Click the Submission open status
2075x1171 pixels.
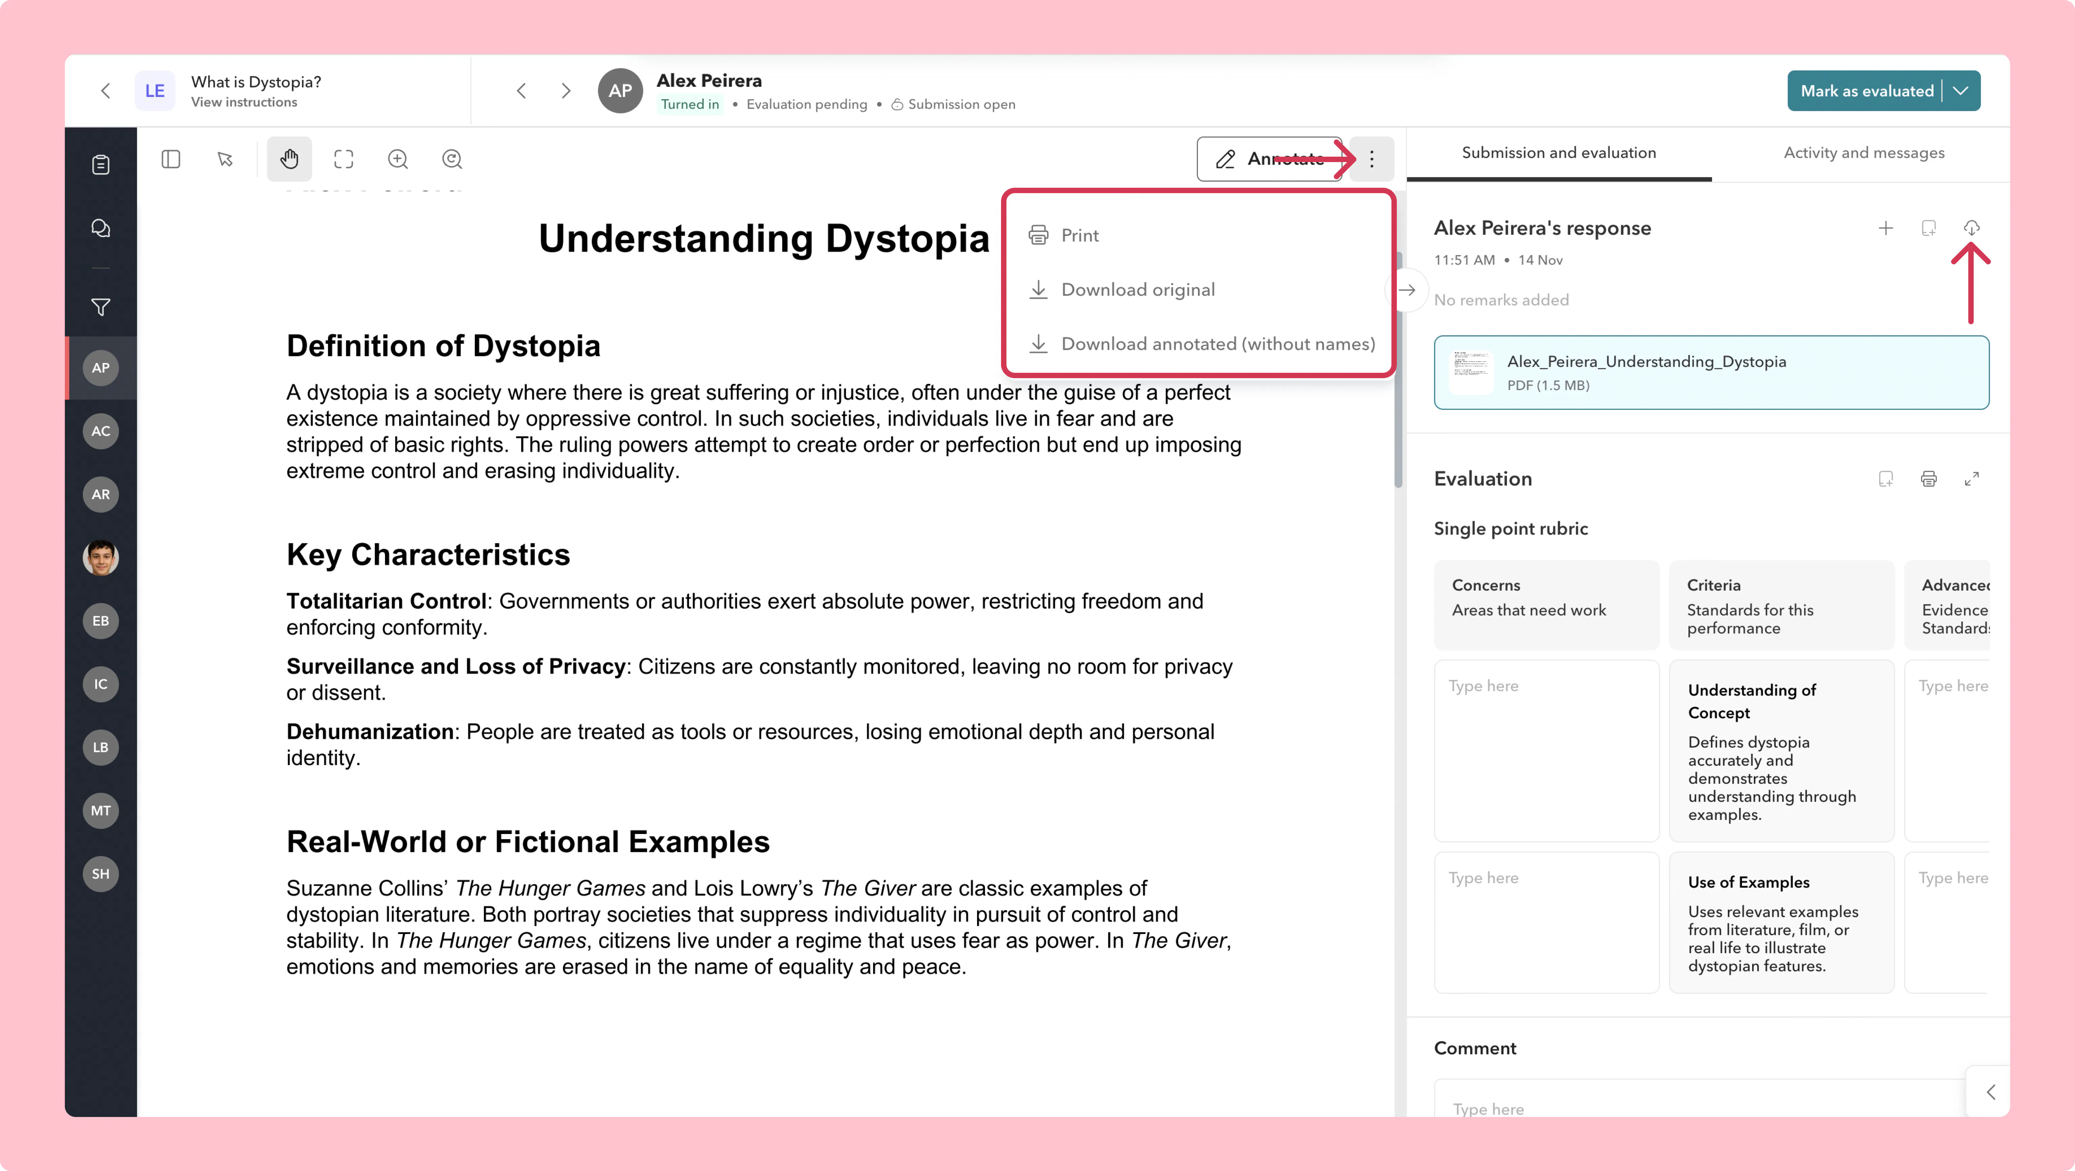coord(953,105)
